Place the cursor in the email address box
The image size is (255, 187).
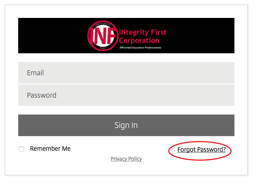pyautogui.click(x=126, y=73)
